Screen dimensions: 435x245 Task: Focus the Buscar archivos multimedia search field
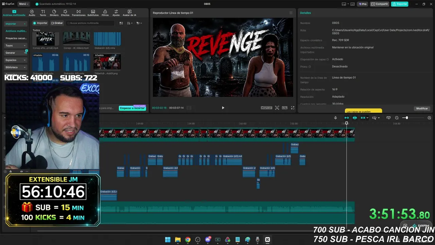point(90,23)
